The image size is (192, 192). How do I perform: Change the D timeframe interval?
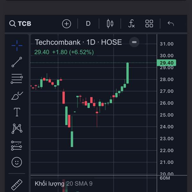[88, 23]
